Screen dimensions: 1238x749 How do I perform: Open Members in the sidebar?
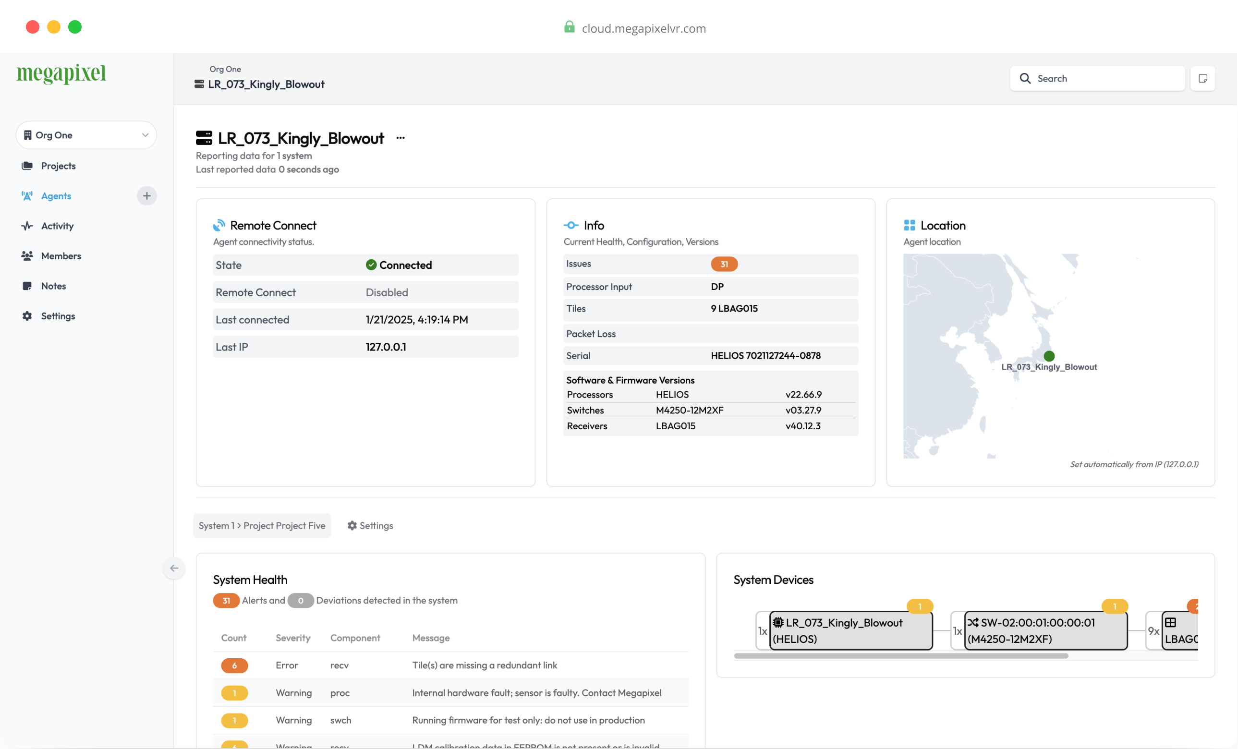(x=61, y=256)
